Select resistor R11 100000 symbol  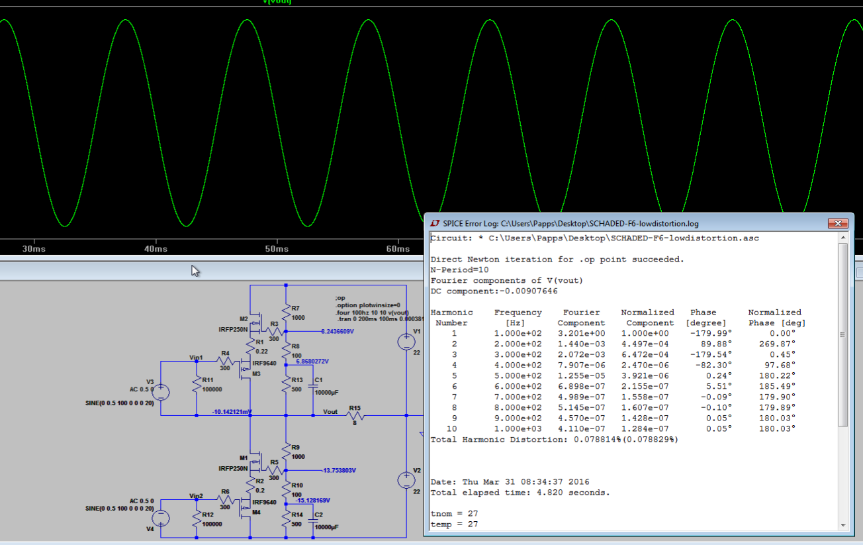197,385
